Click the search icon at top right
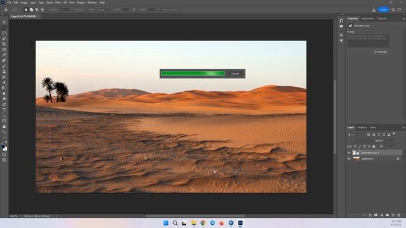This screenshot has width=406, height=228. pyautogui.click(x=393, y=9)
